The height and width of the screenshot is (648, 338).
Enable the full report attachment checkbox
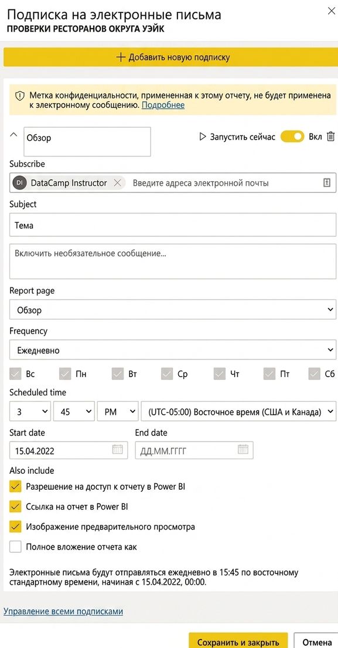15,547
